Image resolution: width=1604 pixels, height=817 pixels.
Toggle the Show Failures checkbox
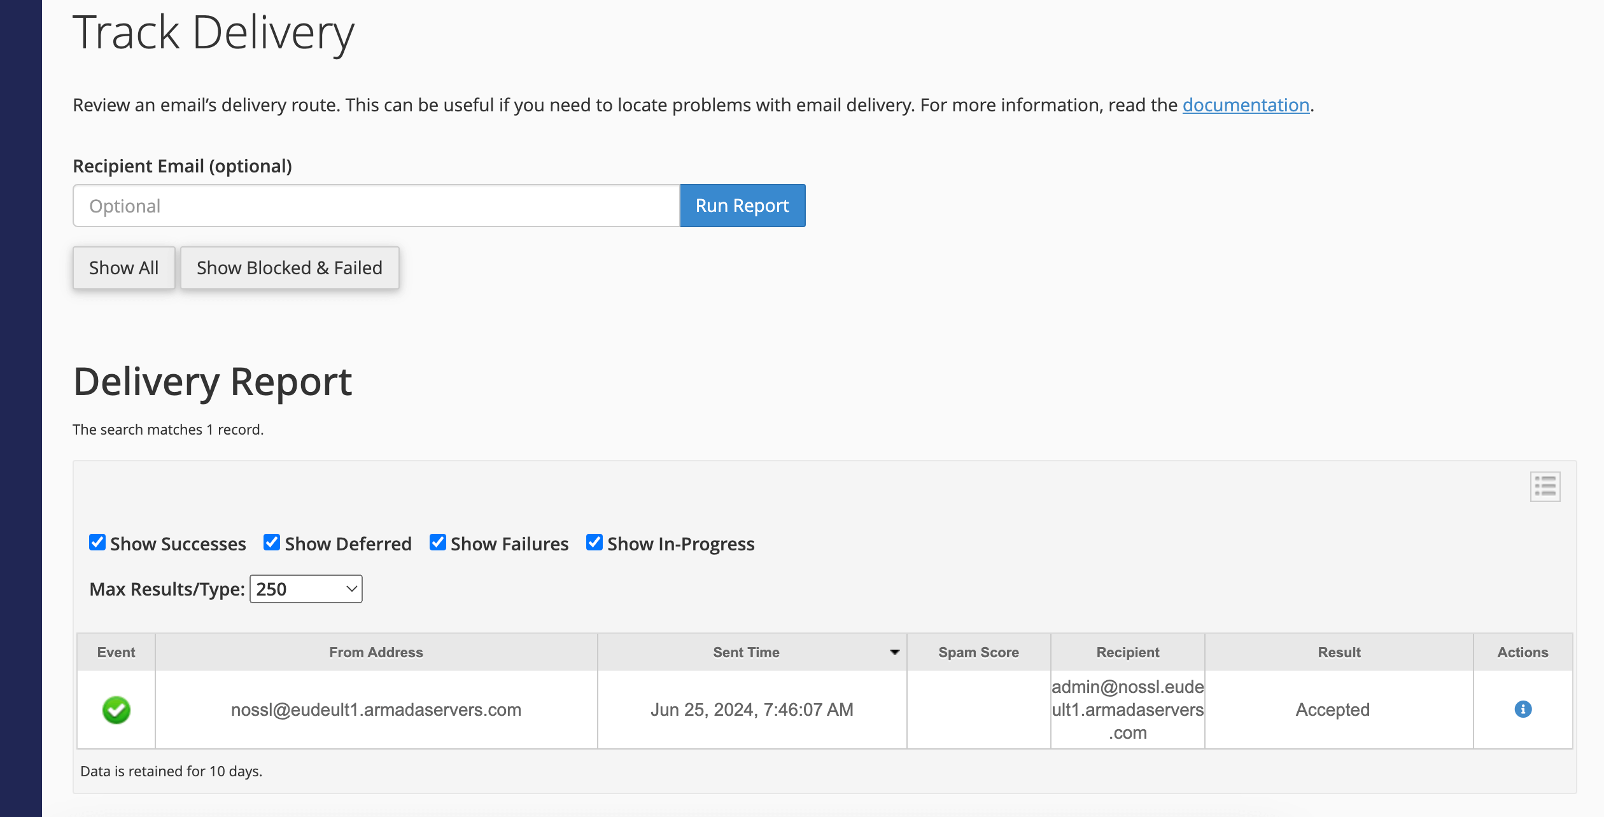[438, 542]
